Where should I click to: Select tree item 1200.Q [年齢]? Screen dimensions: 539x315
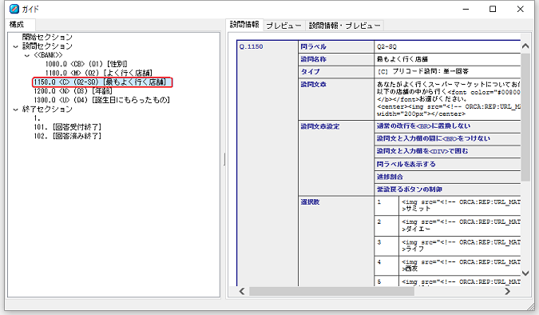(x=73, y=91)
